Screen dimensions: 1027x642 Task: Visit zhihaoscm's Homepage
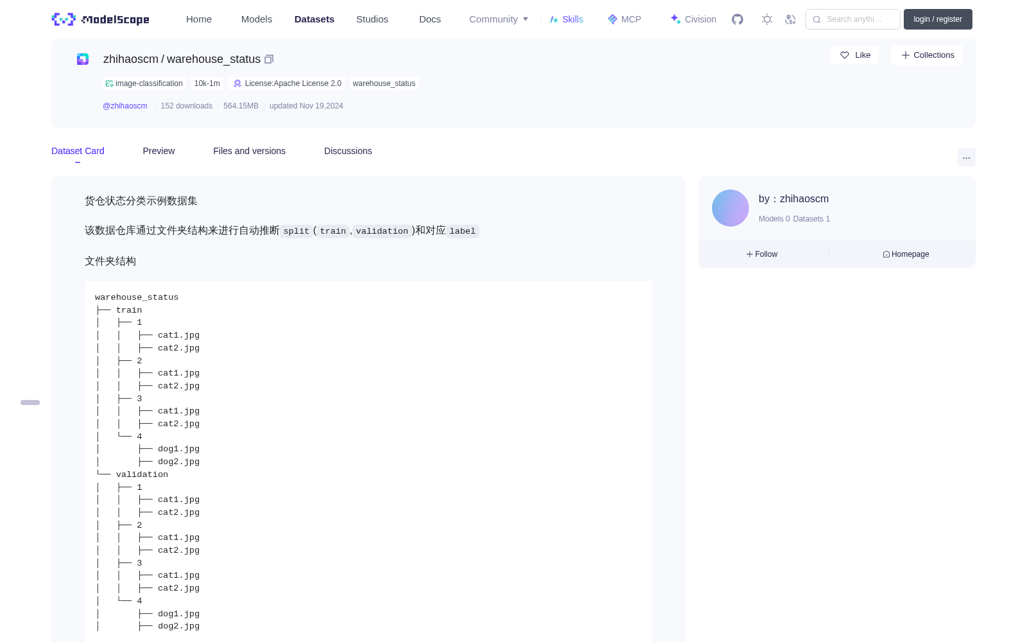[x=906, y=254]
